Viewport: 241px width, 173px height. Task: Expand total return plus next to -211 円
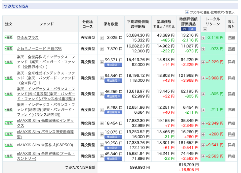tap(203, 110)
